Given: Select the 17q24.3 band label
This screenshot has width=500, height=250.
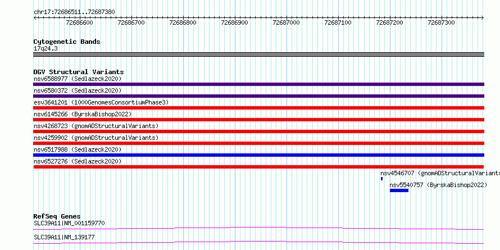Looking at the screenshot, I should [x=46, y=49].
